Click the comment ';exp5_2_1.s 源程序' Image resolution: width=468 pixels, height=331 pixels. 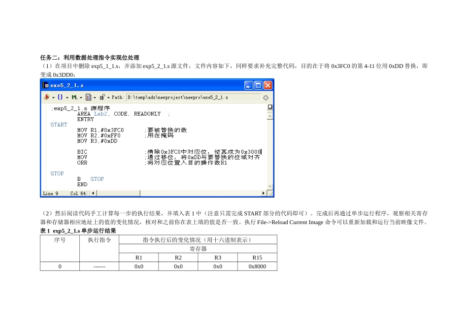(x=80, y=108)
